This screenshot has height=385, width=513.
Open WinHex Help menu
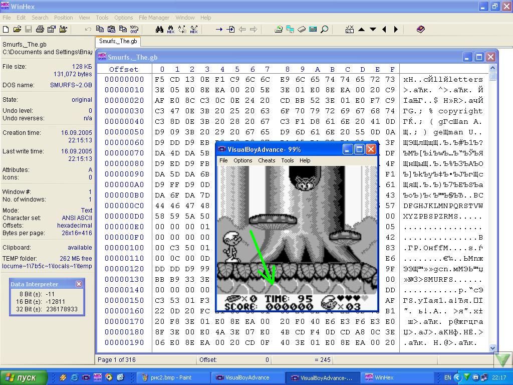click(x=205, y=18)
